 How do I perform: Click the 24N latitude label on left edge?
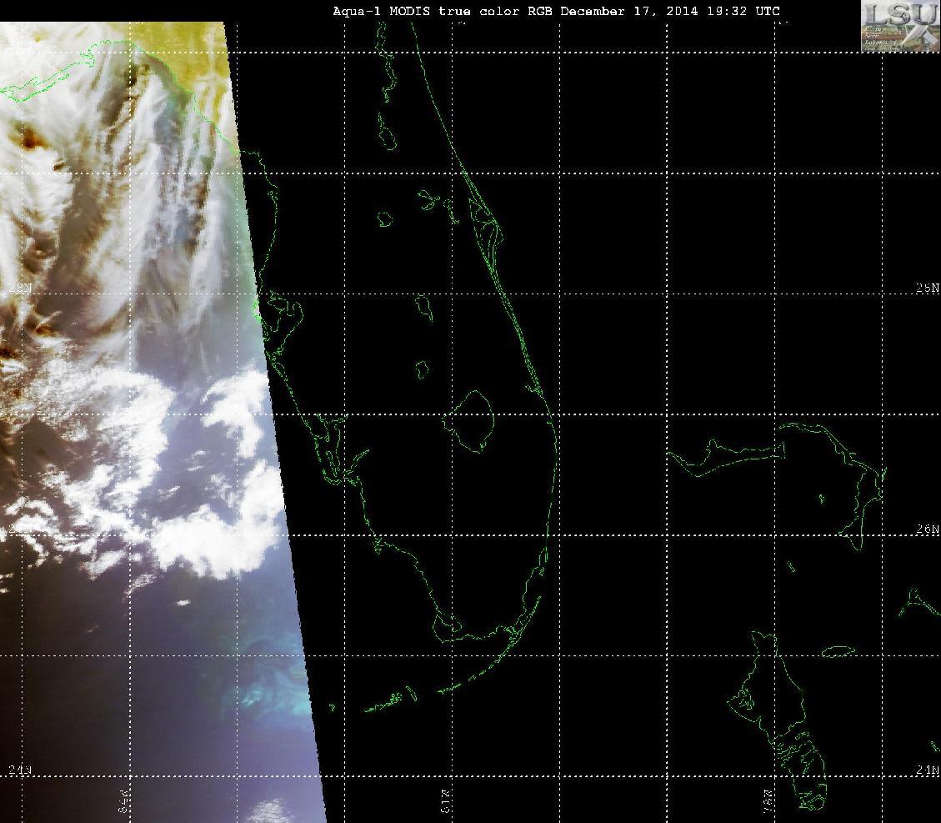point(20,770)
